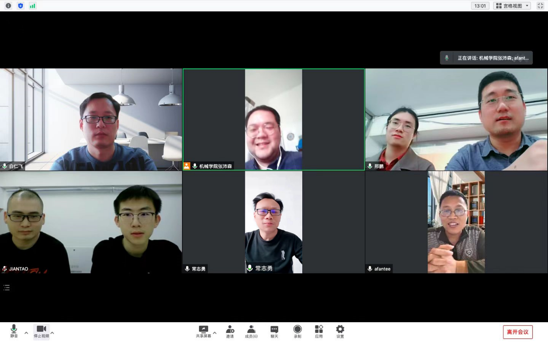548x342 pixels.
Task: Open the 聊天 chat panel
Action: point(274,331)
